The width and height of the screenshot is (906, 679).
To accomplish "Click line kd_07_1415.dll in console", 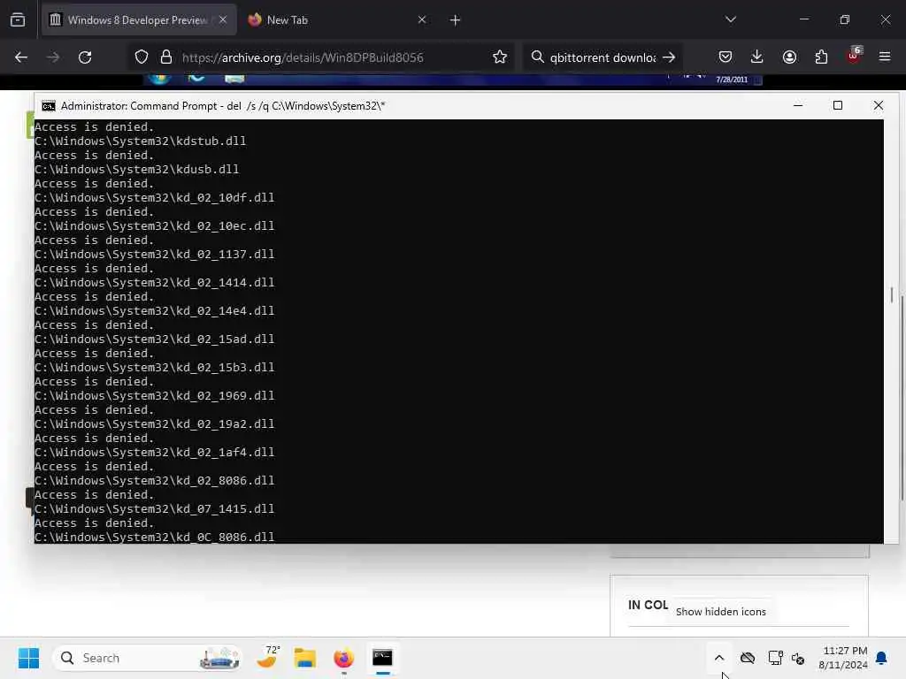I will (154, 508).
